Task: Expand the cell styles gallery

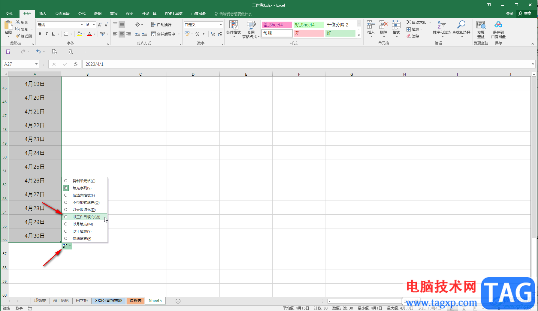Action: coord(359,35)
